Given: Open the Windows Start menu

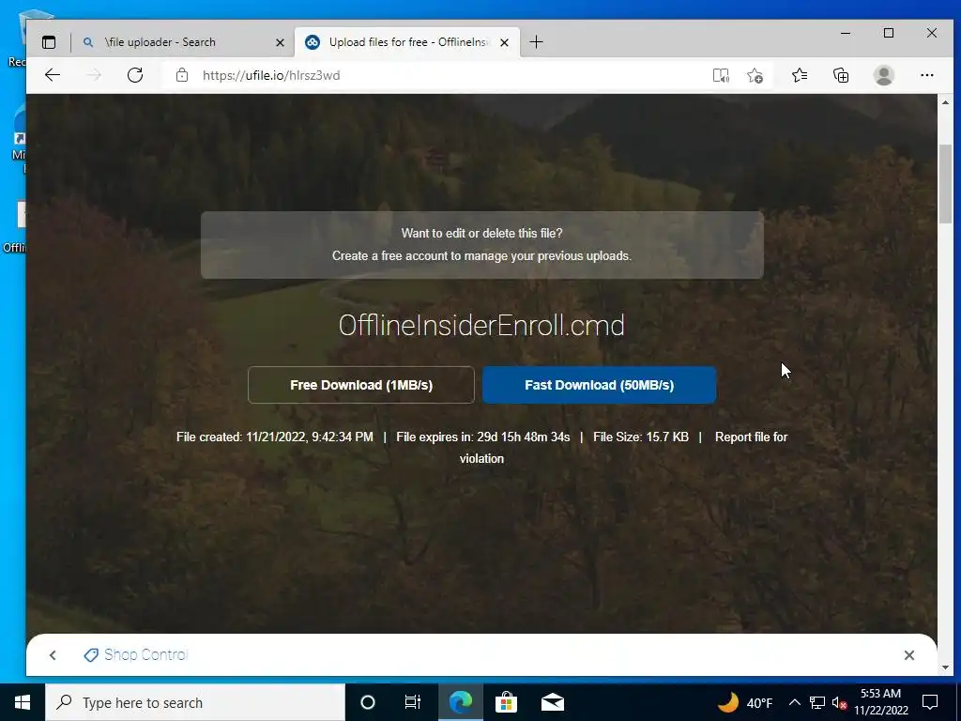Looking at the screenshot, I should coord(23,702).
